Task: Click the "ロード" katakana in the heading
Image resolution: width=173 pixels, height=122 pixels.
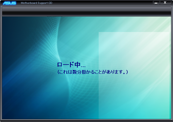Action: click(65, 65)
